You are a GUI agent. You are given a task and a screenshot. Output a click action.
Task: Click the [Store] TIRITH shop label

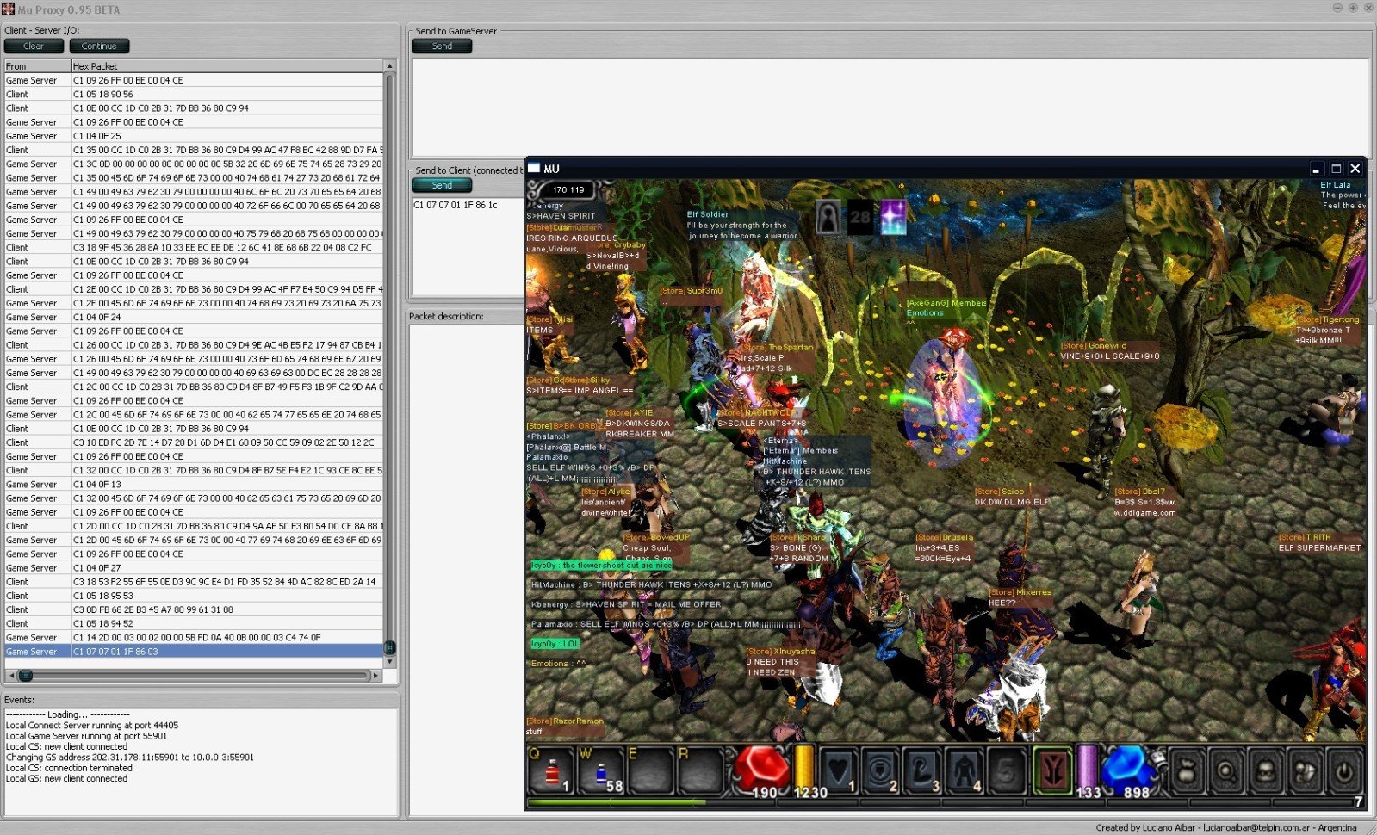[1305, 537]
